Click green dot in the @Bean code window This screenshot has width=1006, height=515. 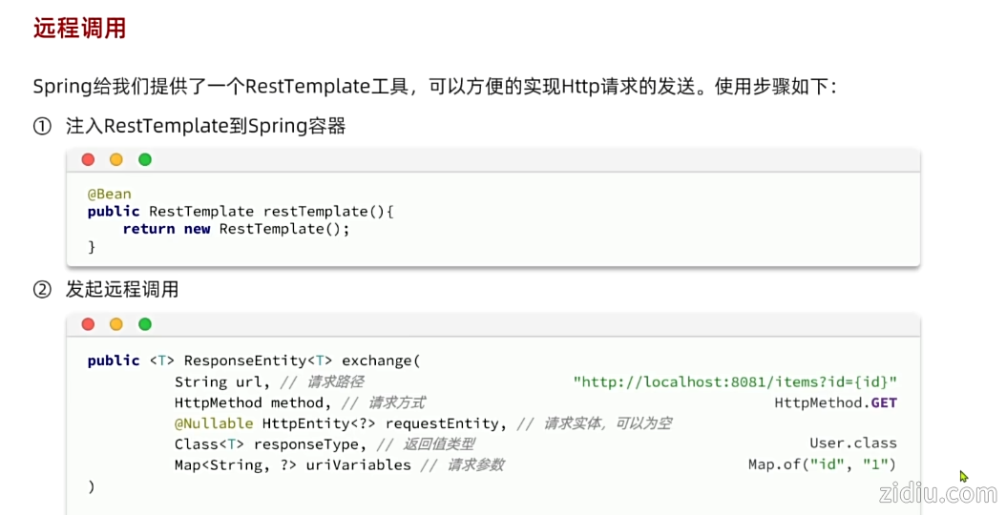(145, 159)
